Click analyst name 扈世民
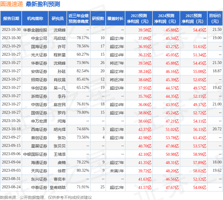The width and height of the screenshot is (223, 200). [60, 104]
